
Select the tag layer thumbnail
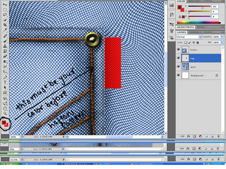pyautogui.click(x=185, y=58)
